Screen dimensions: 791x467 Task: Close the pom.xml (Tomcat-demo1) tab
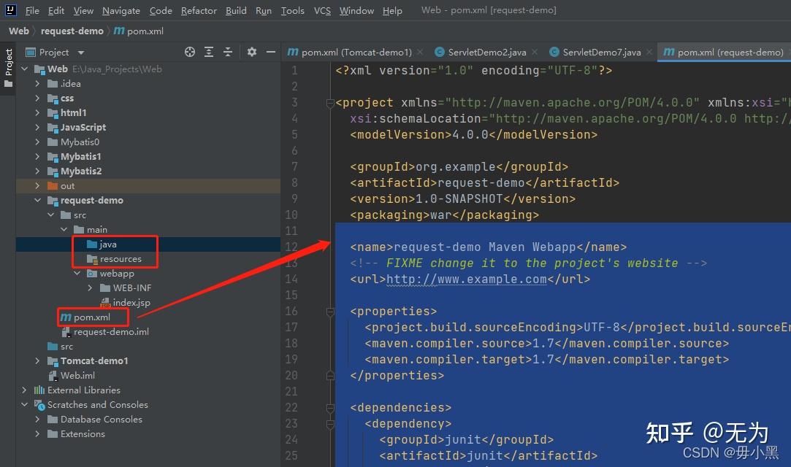(420, 52)
